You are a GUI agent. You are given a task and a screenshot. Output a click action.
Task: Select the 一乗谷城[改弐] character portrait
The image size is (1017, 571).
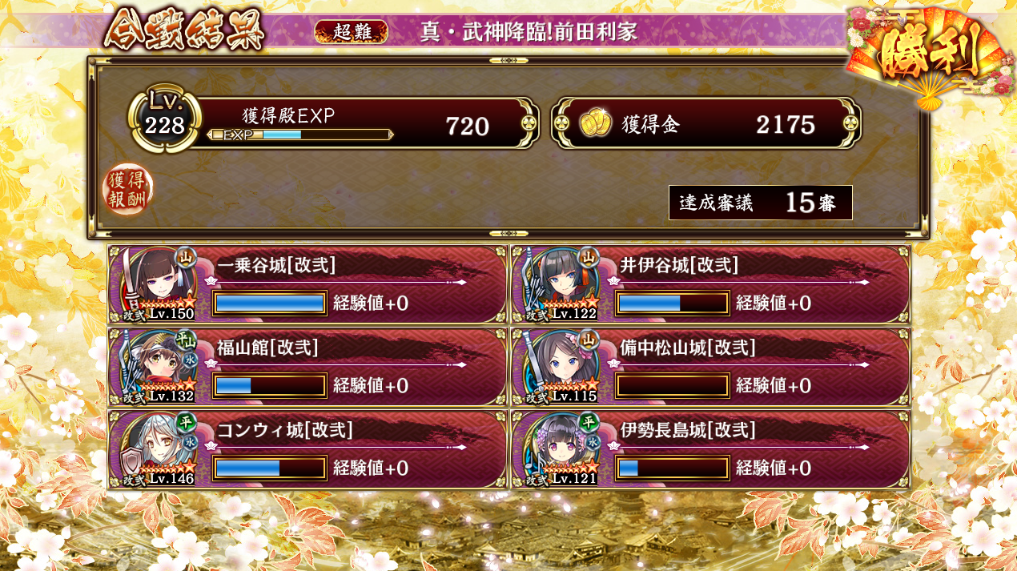[155, 283]
